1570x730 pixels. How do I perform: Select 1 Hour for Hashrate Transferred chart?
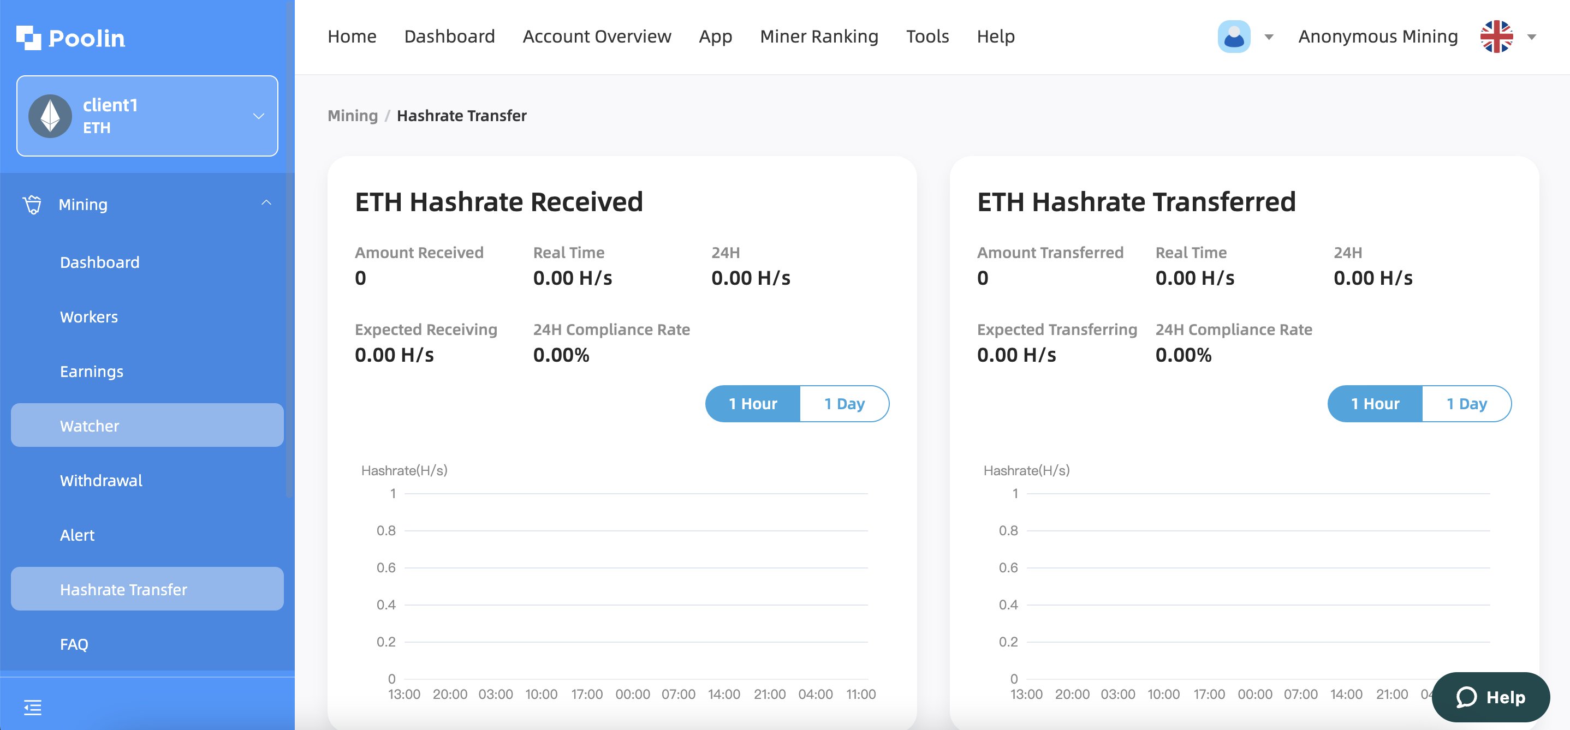point(1375,404)
